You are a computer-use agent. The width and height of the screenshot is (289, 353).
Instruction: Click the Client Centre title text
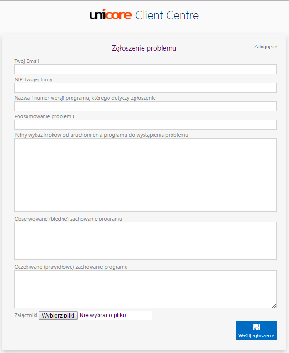[x=167, y=15]
